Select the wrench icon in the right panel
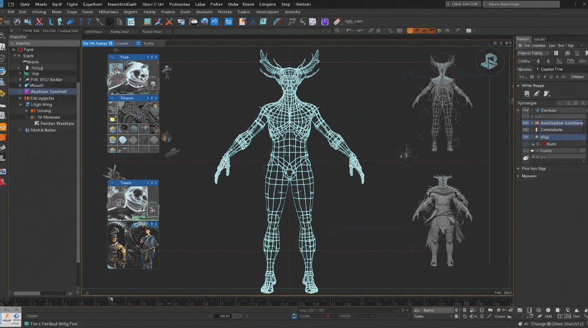The image size is (588, 328). tap(536, 93)
